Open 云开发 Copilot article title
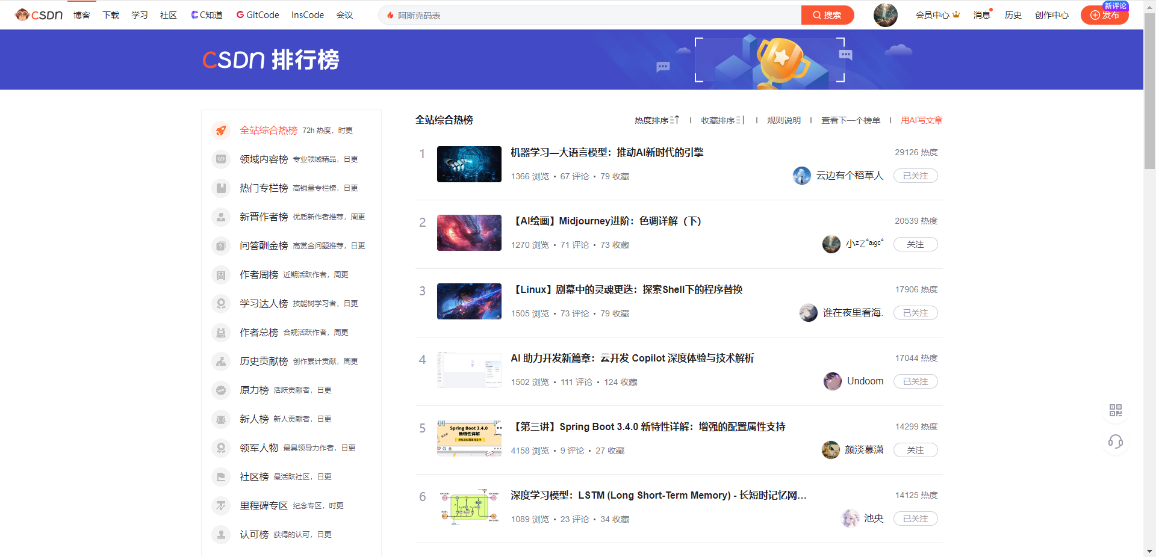This screenshot has width=1156, height=557. pyautogui.click(x=632, y=359)
